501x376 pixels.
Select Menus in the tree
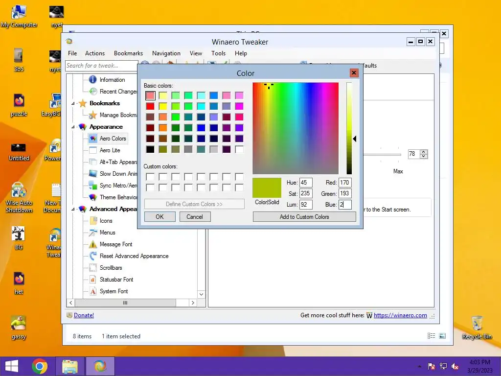pos(107,233)
